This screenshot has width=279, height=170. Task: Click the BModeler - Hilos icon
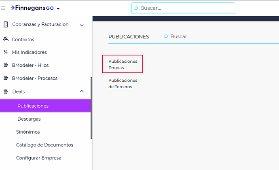(6, 65)
